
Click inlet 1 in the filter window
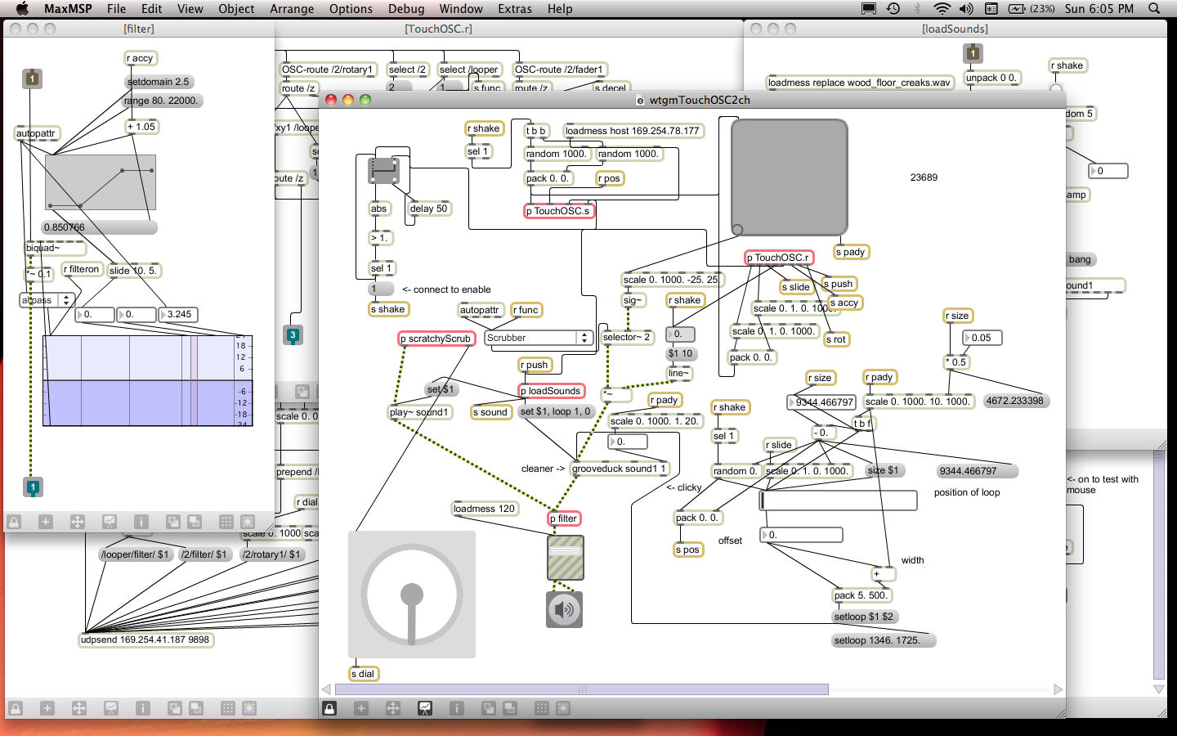coord(32,79)
